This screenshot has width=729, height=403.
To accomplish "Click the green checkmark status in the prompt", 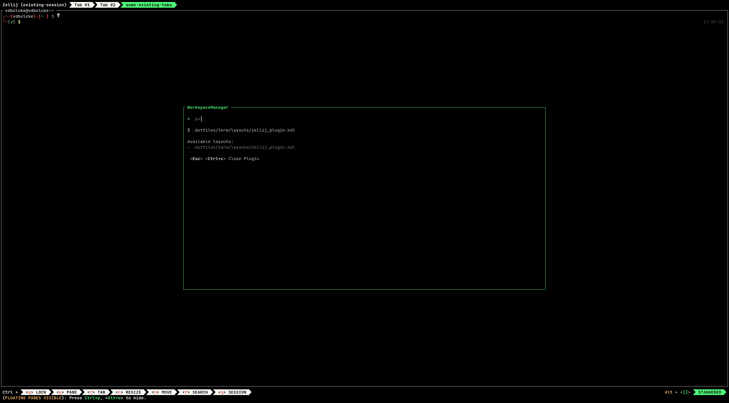I will pyautogui.click(x=12, y=22).
